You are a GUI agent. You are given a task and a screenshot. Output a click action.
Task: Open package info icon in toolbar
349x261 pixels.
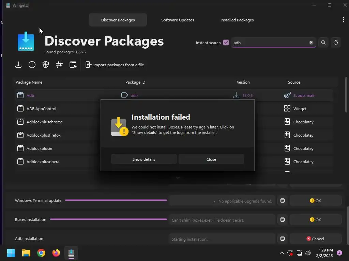pyautogui.click(x=32, y=65)
